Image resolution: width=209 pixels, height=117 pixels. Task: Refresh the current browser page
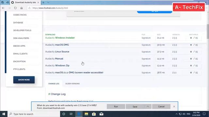[x=15, y=8]
